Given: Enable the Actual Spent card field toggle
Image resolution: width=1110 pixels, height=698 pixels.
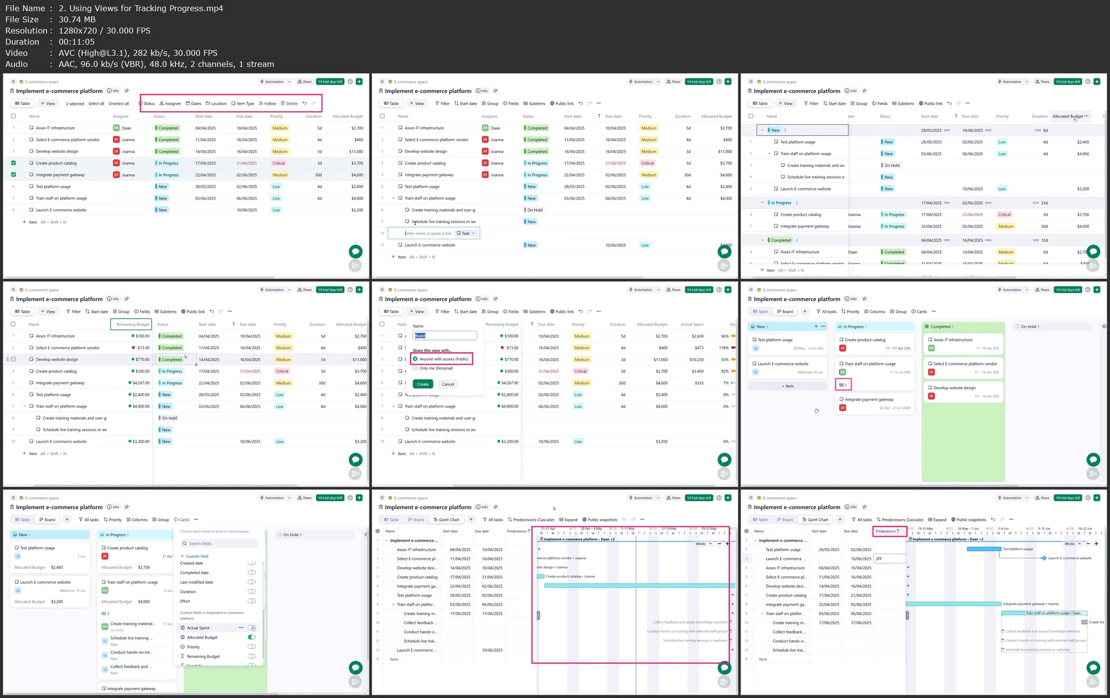Looking at the screenshot, I should point(251,628).
